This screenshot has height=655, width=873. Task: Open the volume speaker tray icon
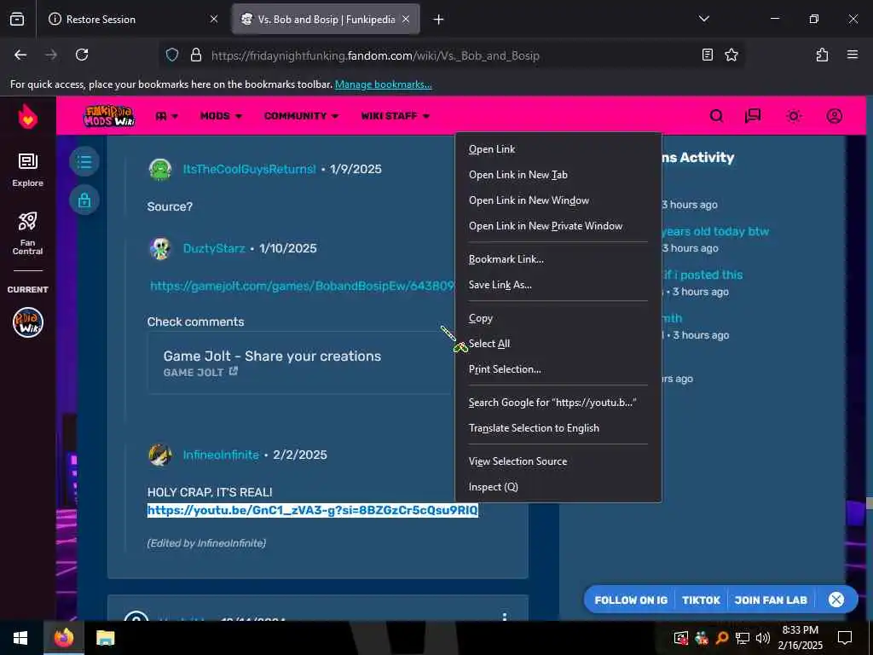[x=763, y=638]
